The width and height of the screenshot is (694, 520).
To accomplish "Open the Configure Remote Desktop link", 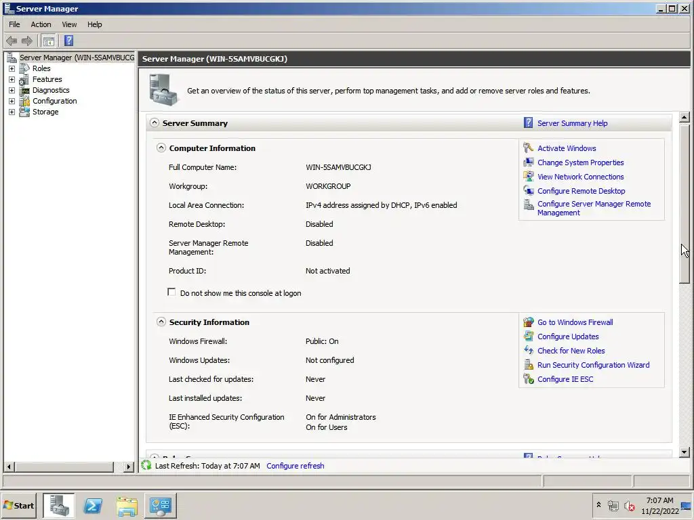I will [581, 191].
